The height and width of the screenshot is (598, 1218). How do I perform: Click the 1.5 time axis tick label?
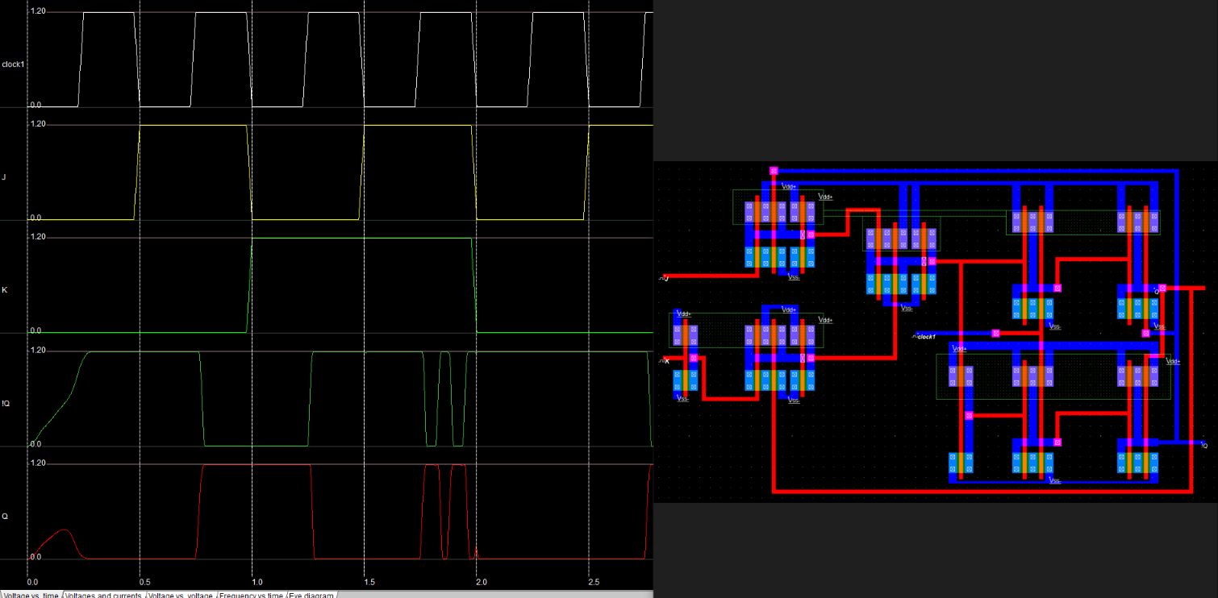(x=369, y=582)
